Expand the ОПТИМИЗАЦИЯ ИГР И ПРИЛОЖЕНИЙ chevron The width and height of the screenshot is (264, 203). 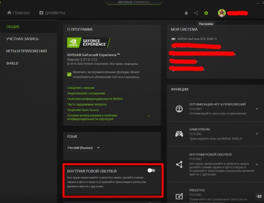pyautogui.click(x=257, y=109)
